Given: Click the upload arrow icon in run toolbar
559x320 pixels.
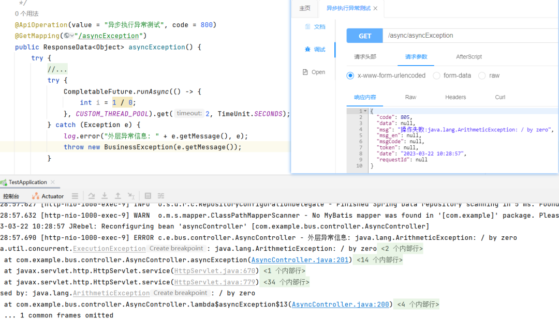Looking at the screenshot, I should tap(117, 196).
